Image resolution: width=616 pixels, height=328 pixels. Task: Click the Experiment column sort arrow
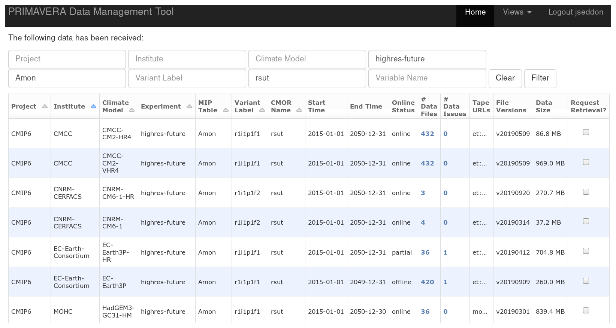[x=189, y=106]
